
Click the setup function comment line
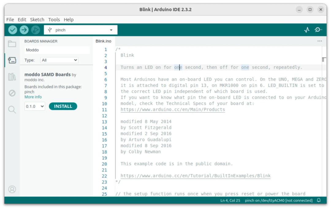[x=210, y=194]
